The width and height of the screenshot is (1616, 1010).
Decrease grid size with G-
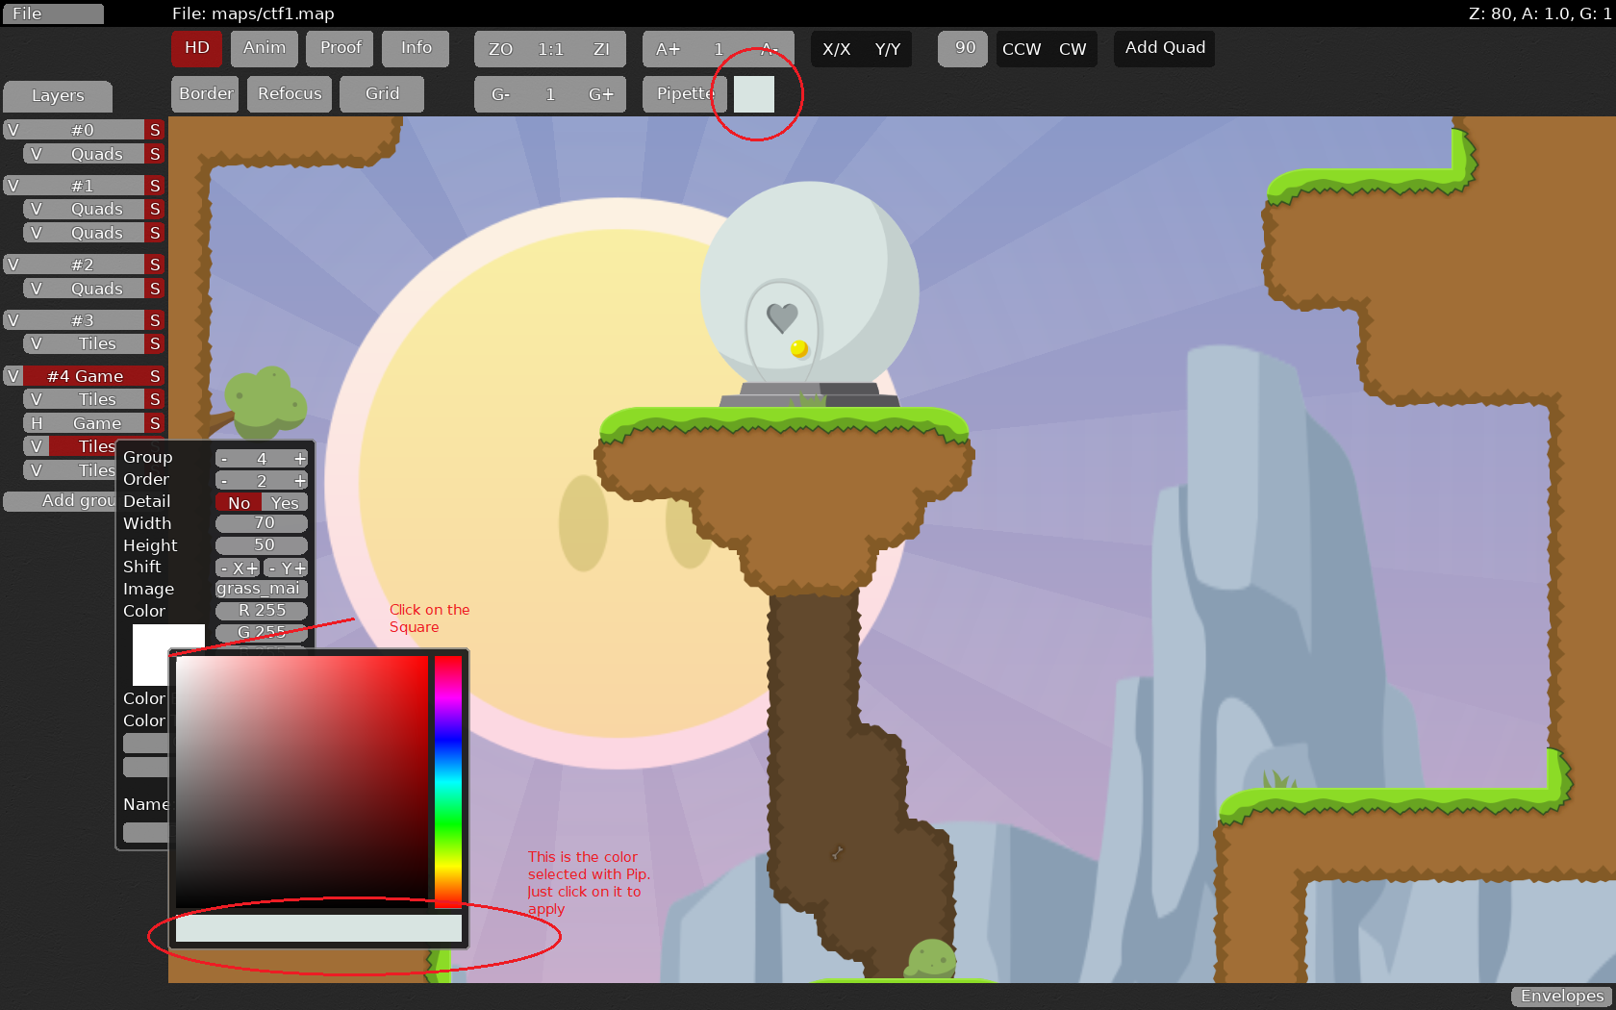(500, 94)
